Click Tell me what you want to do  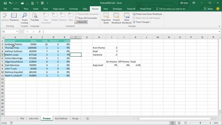(x=171, y=9)
